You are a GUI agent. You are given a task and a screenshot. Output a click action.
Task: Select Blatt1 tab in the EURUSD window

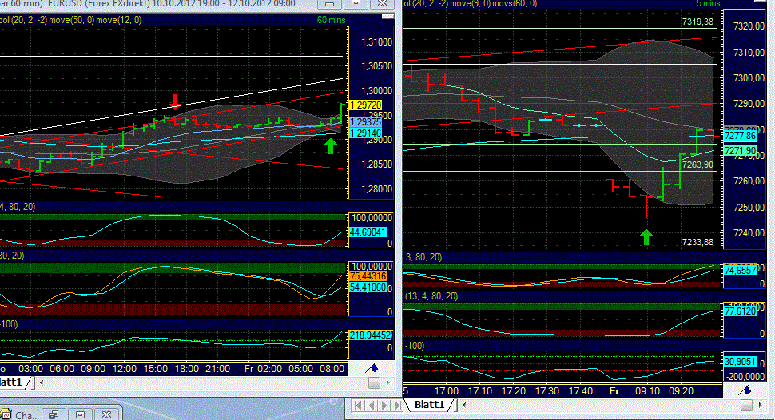point(12,382)
